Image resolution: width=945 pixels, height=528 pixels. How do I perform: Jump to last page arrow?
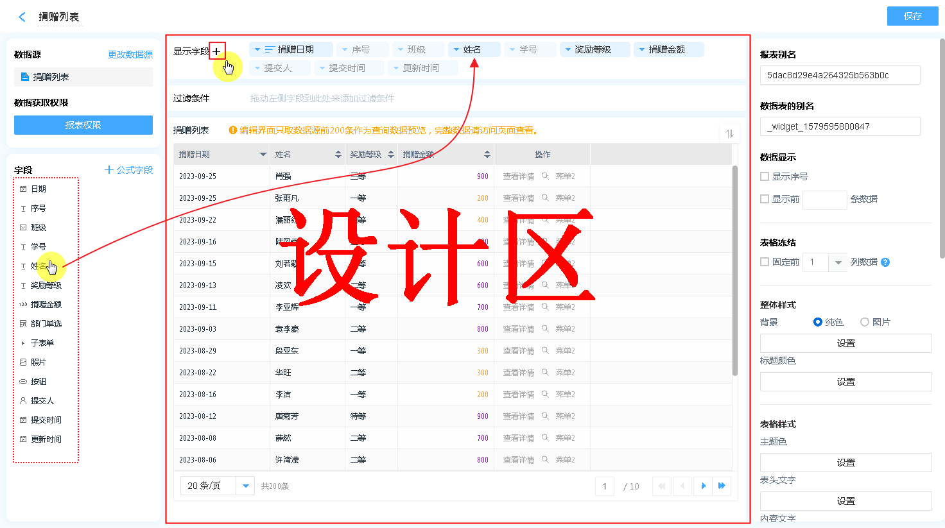pos(722,486)
